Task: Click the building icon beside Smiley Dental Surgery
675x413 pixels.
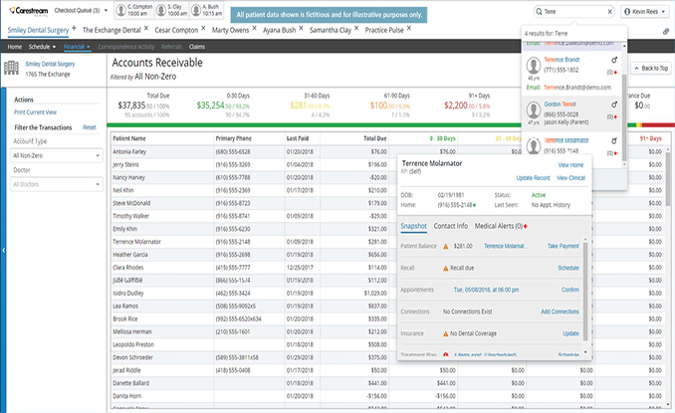Action: point(13,68)
